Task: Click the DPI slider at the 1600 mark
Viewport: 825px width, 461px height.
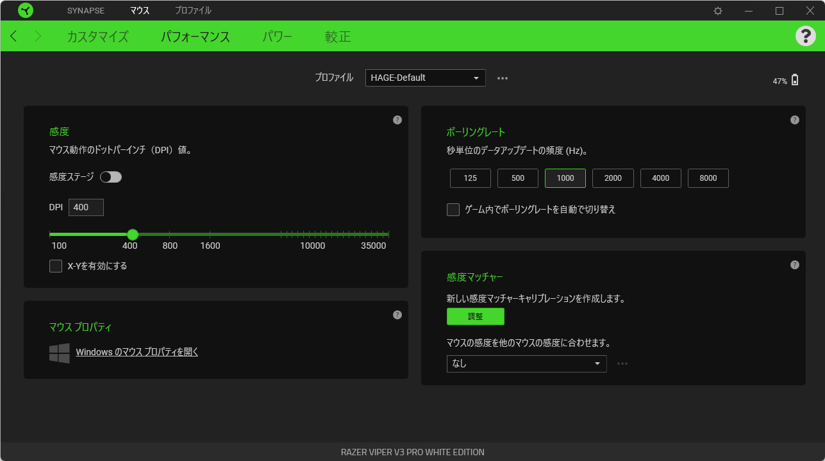Action: [210, 235]
